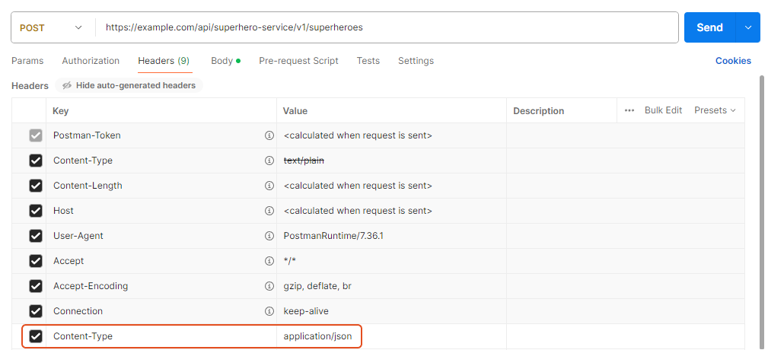Hide auto-generated headers via eye icon
The width and height of the screenshot is (768, 350).
(67, 86)
